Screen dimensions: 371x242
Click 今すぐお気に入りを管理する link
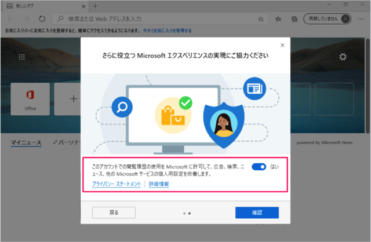168,31
